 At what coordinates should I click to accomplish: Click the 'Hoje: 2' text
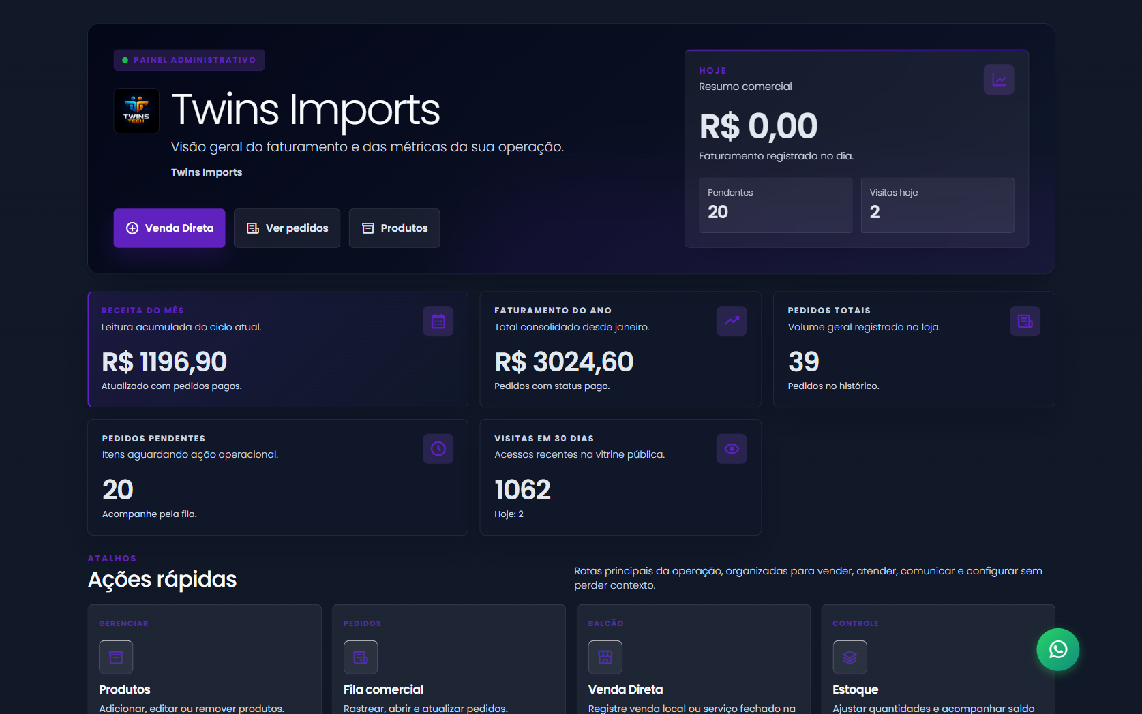[x=509, y=514]
